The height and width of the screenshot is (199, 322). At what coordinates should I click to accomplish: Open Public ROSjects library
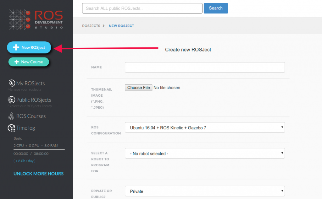[x=34, y=100]
